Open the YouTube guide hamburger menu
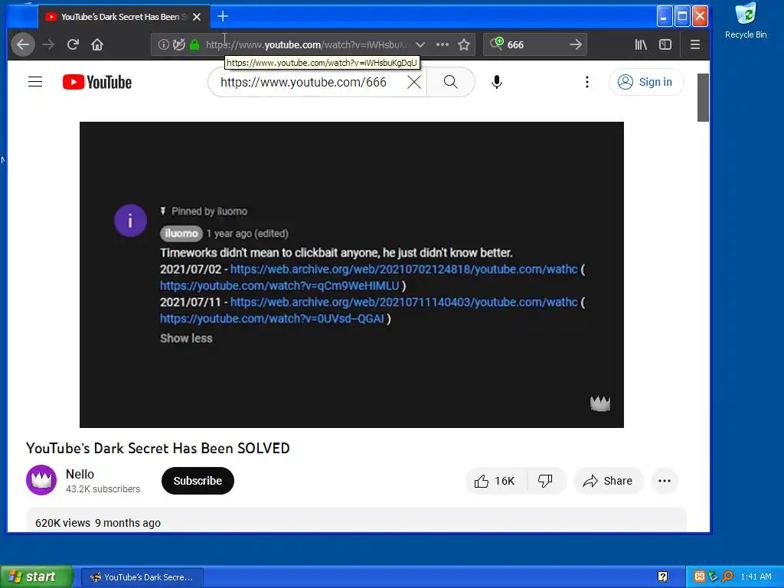Screen dimensions: 784x588 coord(35,81)
